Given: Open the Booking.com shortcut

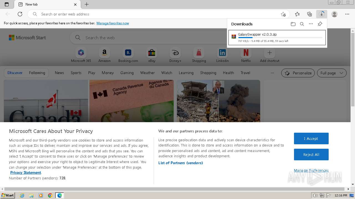Looking at the screenshot, I should (128, 55).
